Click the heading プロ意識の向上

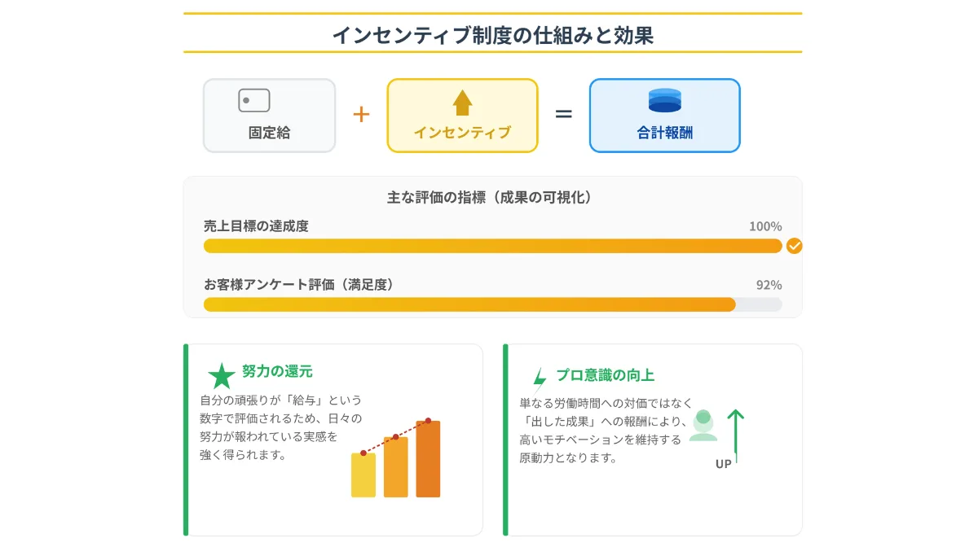pyautogui.click(x=605, y=375)
